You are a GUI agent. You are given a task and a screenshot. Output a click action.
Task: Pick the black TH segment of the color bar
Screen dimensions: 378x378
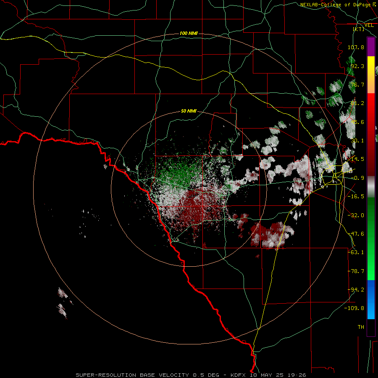point(371,328)
